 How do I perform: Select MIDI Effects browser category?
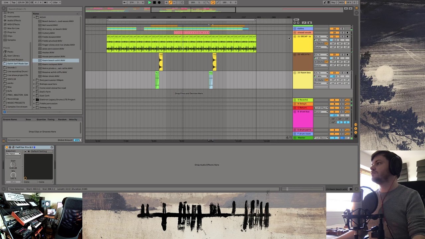click(x=14, y=24)
